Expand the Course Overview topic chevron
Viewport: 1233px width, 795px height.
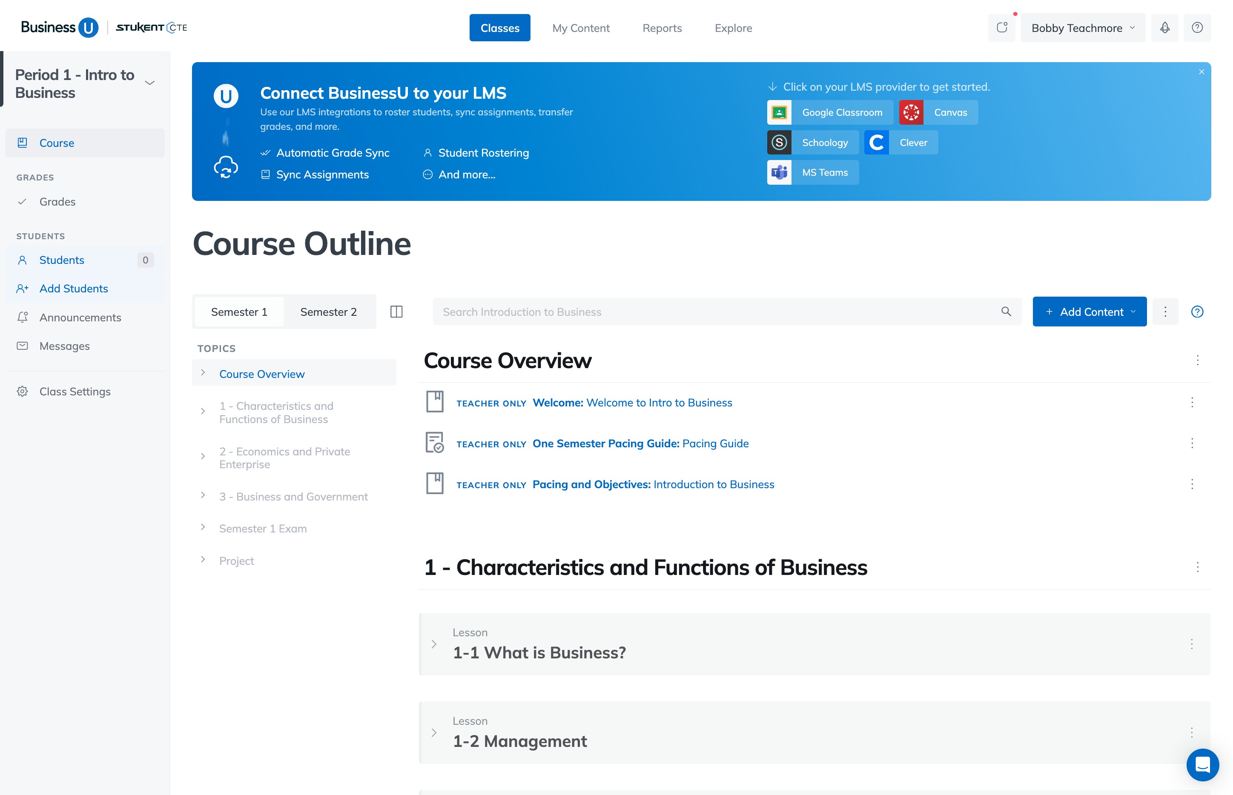[x=203, y=373]
